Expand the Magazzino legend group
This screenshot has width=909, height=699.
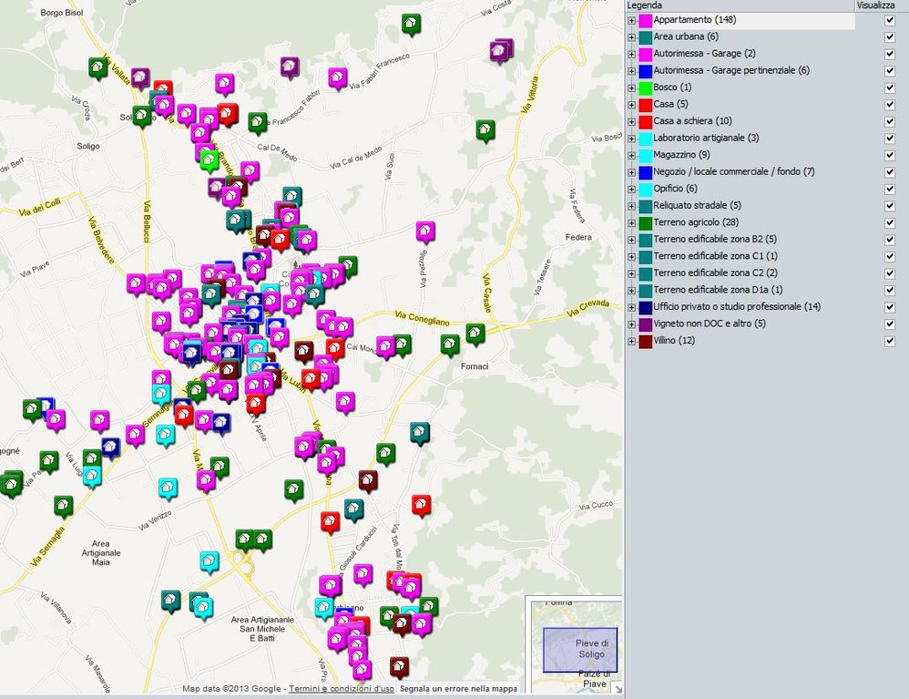(632, 155)
